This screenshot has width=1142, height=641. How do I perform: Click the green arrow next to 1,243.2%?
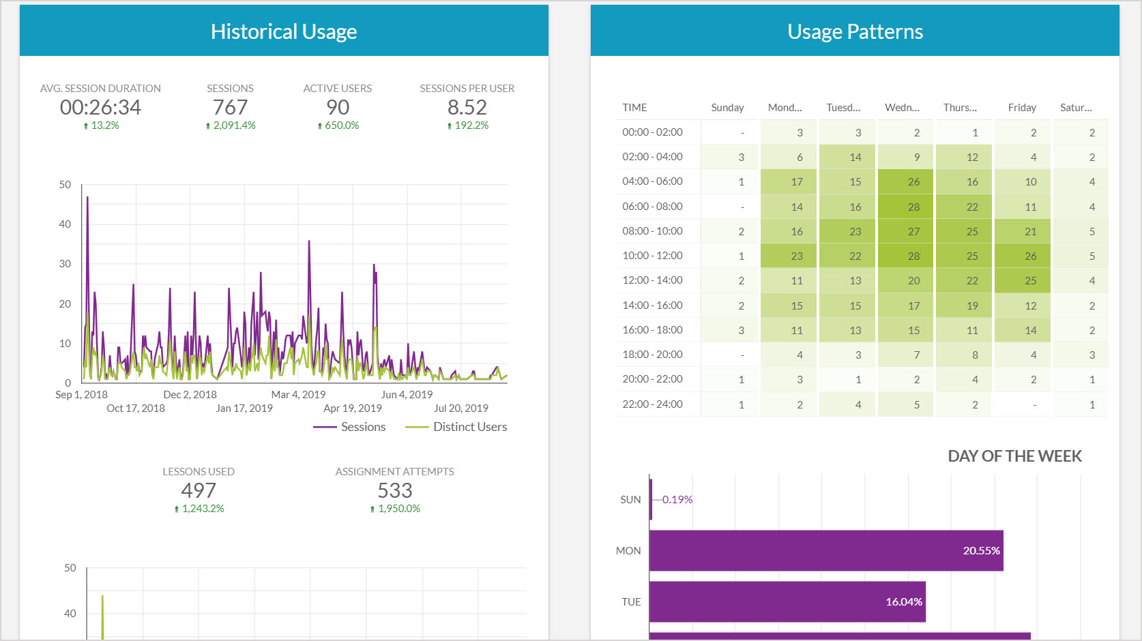(177, 509)
